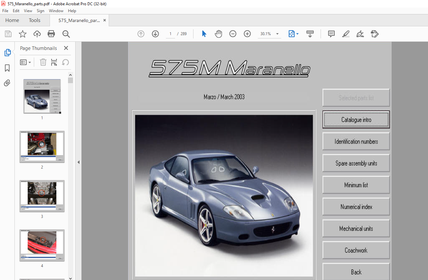Zoom out with minus button
This screenshot has width=428, height=280.
tap(233, 34)
